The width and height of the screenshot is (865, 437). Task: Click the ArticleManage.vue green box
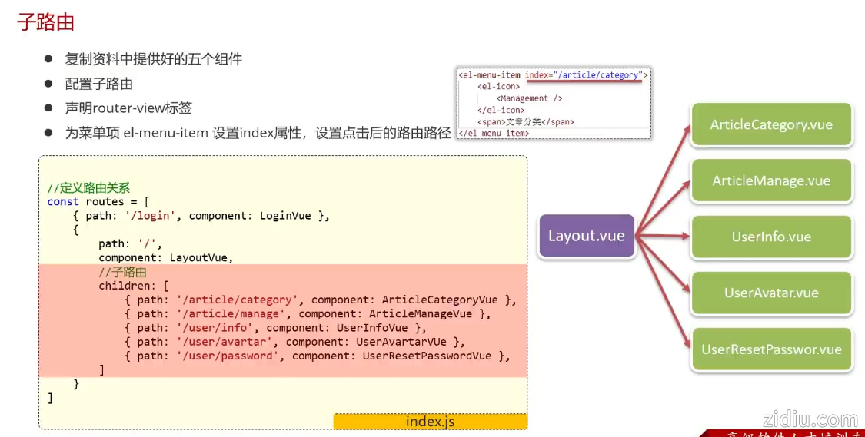click(x=771, y=180)
